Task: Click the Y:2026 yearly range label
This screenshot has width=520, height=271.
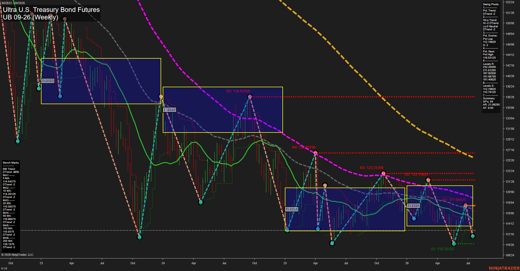Action: pos(413,206)
